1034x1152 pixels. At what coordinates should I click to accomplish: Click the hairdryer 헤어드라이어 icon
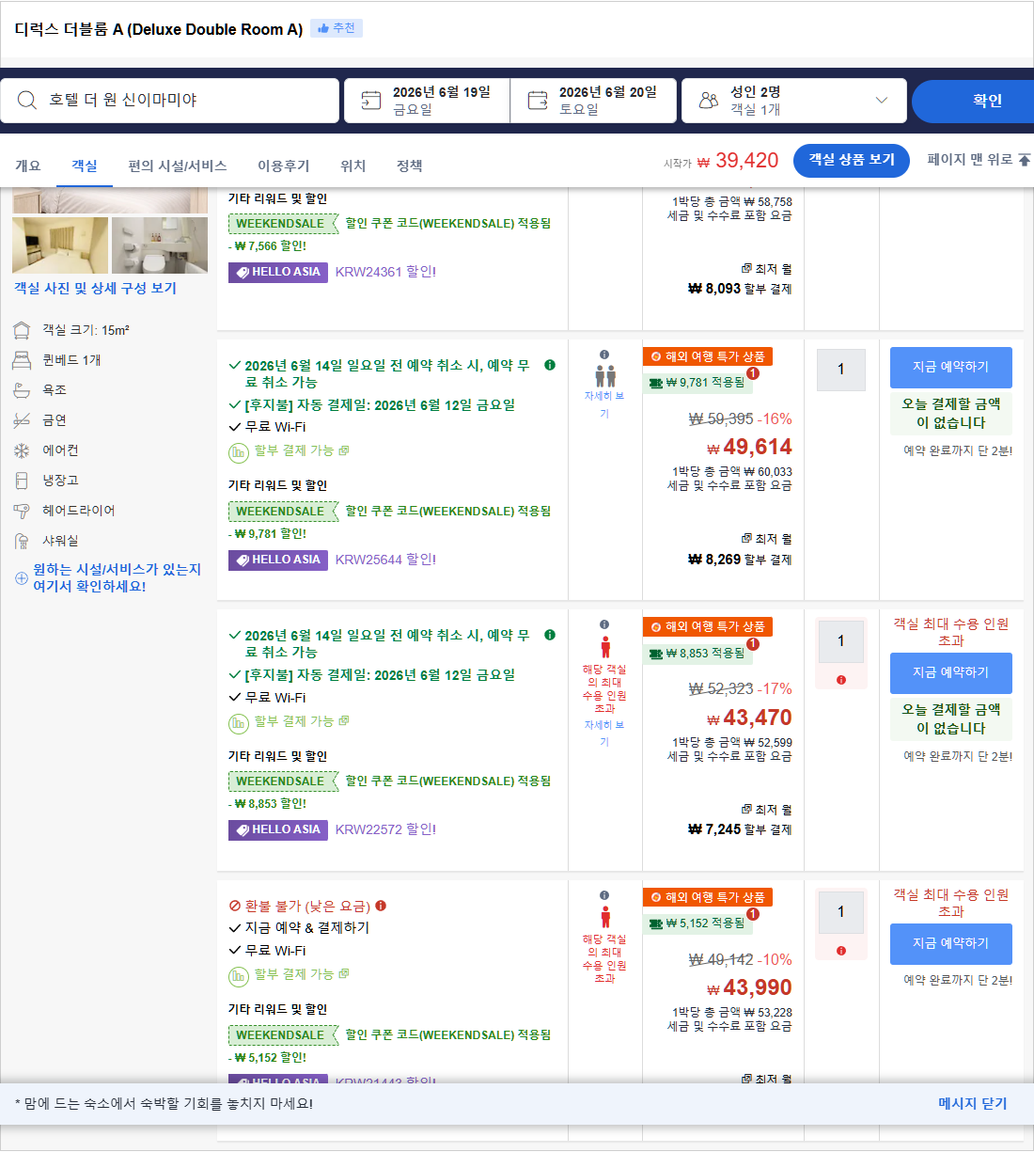click(x=22, y=511)
